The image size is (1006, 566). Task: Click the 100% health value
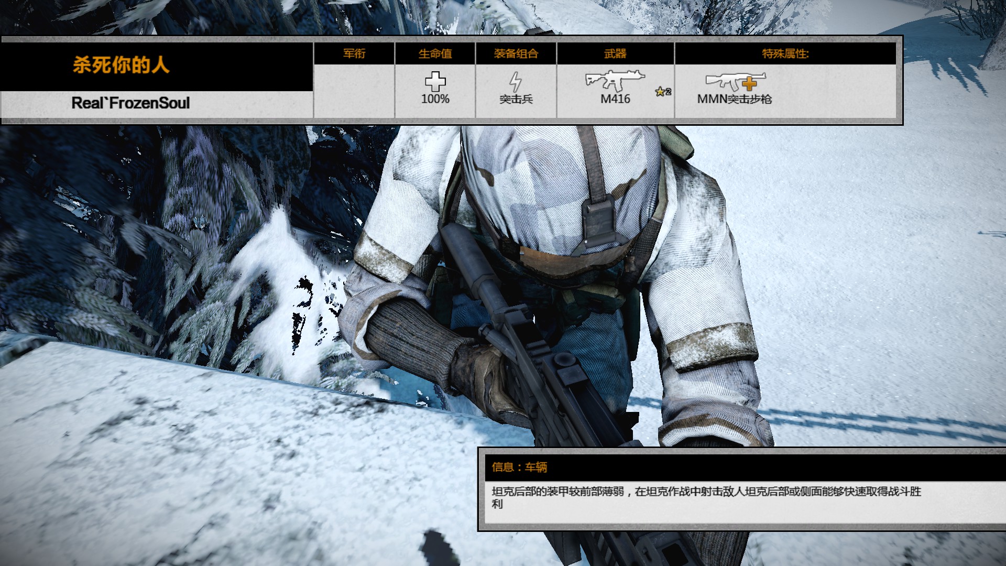(x=435, y=99)
